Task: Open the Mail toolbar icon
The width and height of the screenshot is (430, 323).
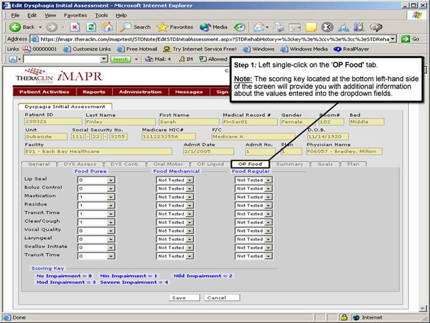Action: click(x=259, y=27)
